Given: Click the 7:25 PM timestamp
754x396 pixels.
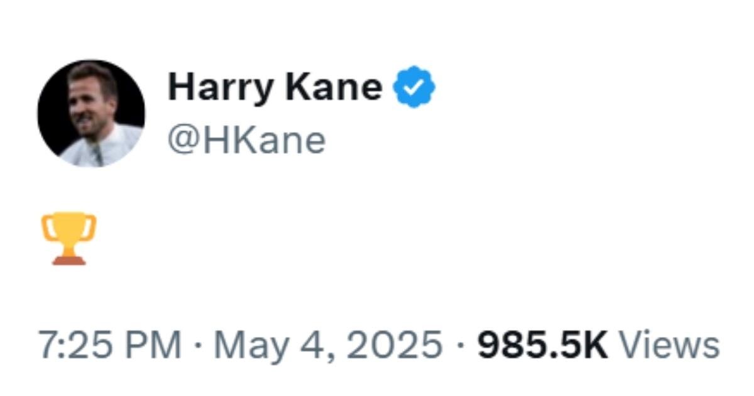Looking at the screenshot, I should coord(109,346).
